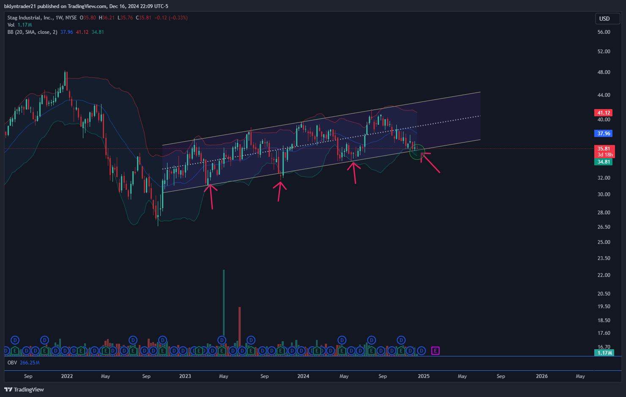Click the 25.00 price axis label
This screenshot has height=397, width=626.
tap(604, 242)
